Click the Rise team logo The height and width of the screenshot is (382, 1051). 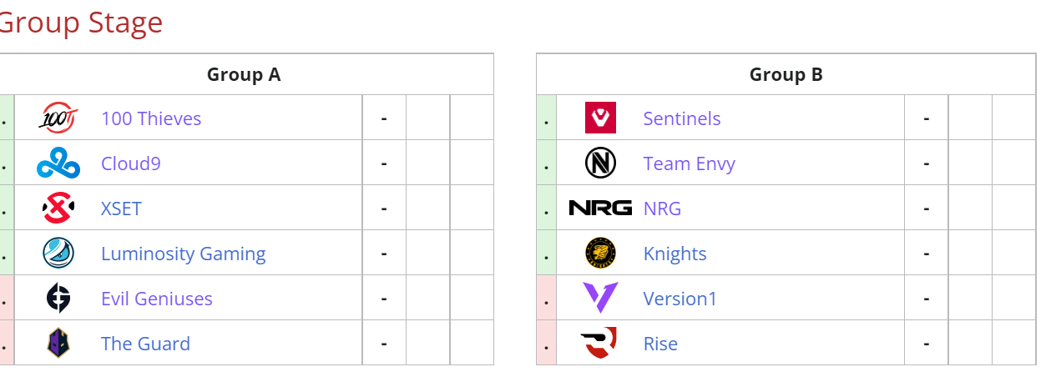coord(599,343)
